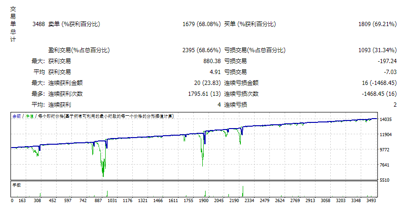Click the 每个即时价格 legend description
The width and height of the screenshot is (405, 204).
(x=106, y=116)
